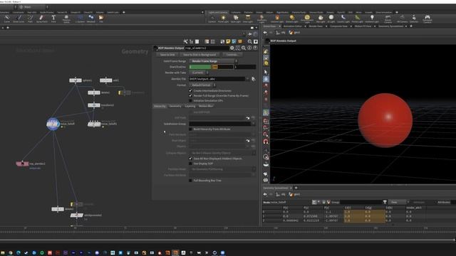Switch to the Motion Blur parameter tab
The width and height of the screenshot is (456, 256).
(206, 106)
